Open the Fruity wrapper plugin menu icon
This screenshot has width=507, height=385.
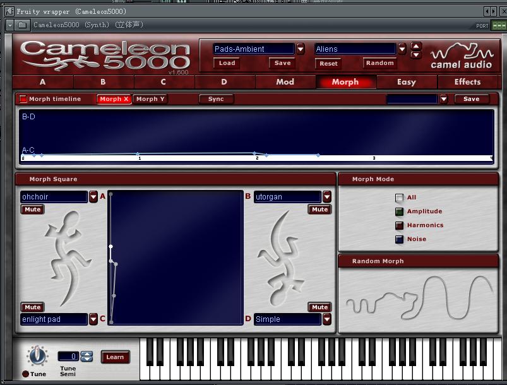[9, 11]
